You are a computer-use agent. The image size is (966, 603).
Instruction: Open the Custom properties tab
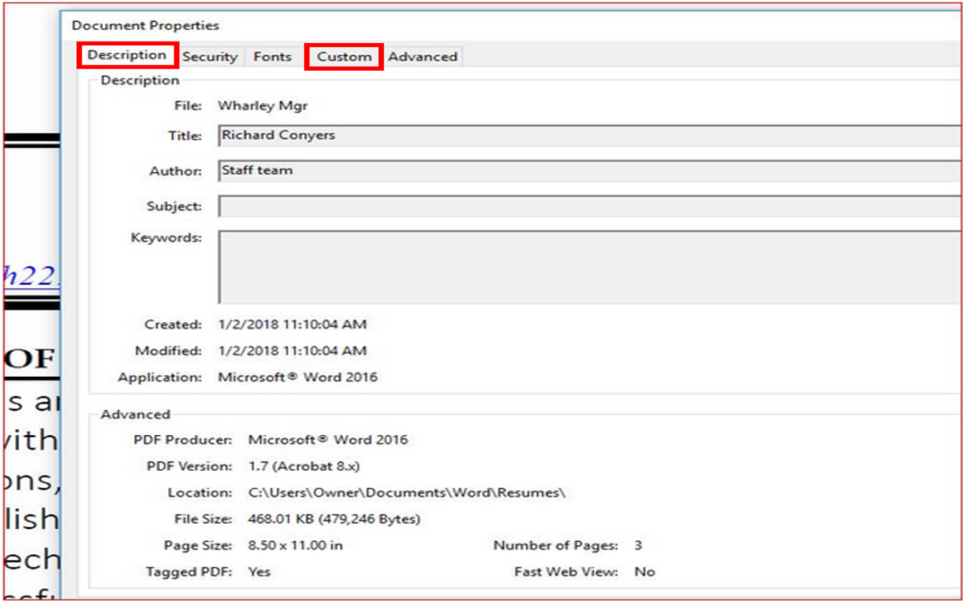[343, 56]
